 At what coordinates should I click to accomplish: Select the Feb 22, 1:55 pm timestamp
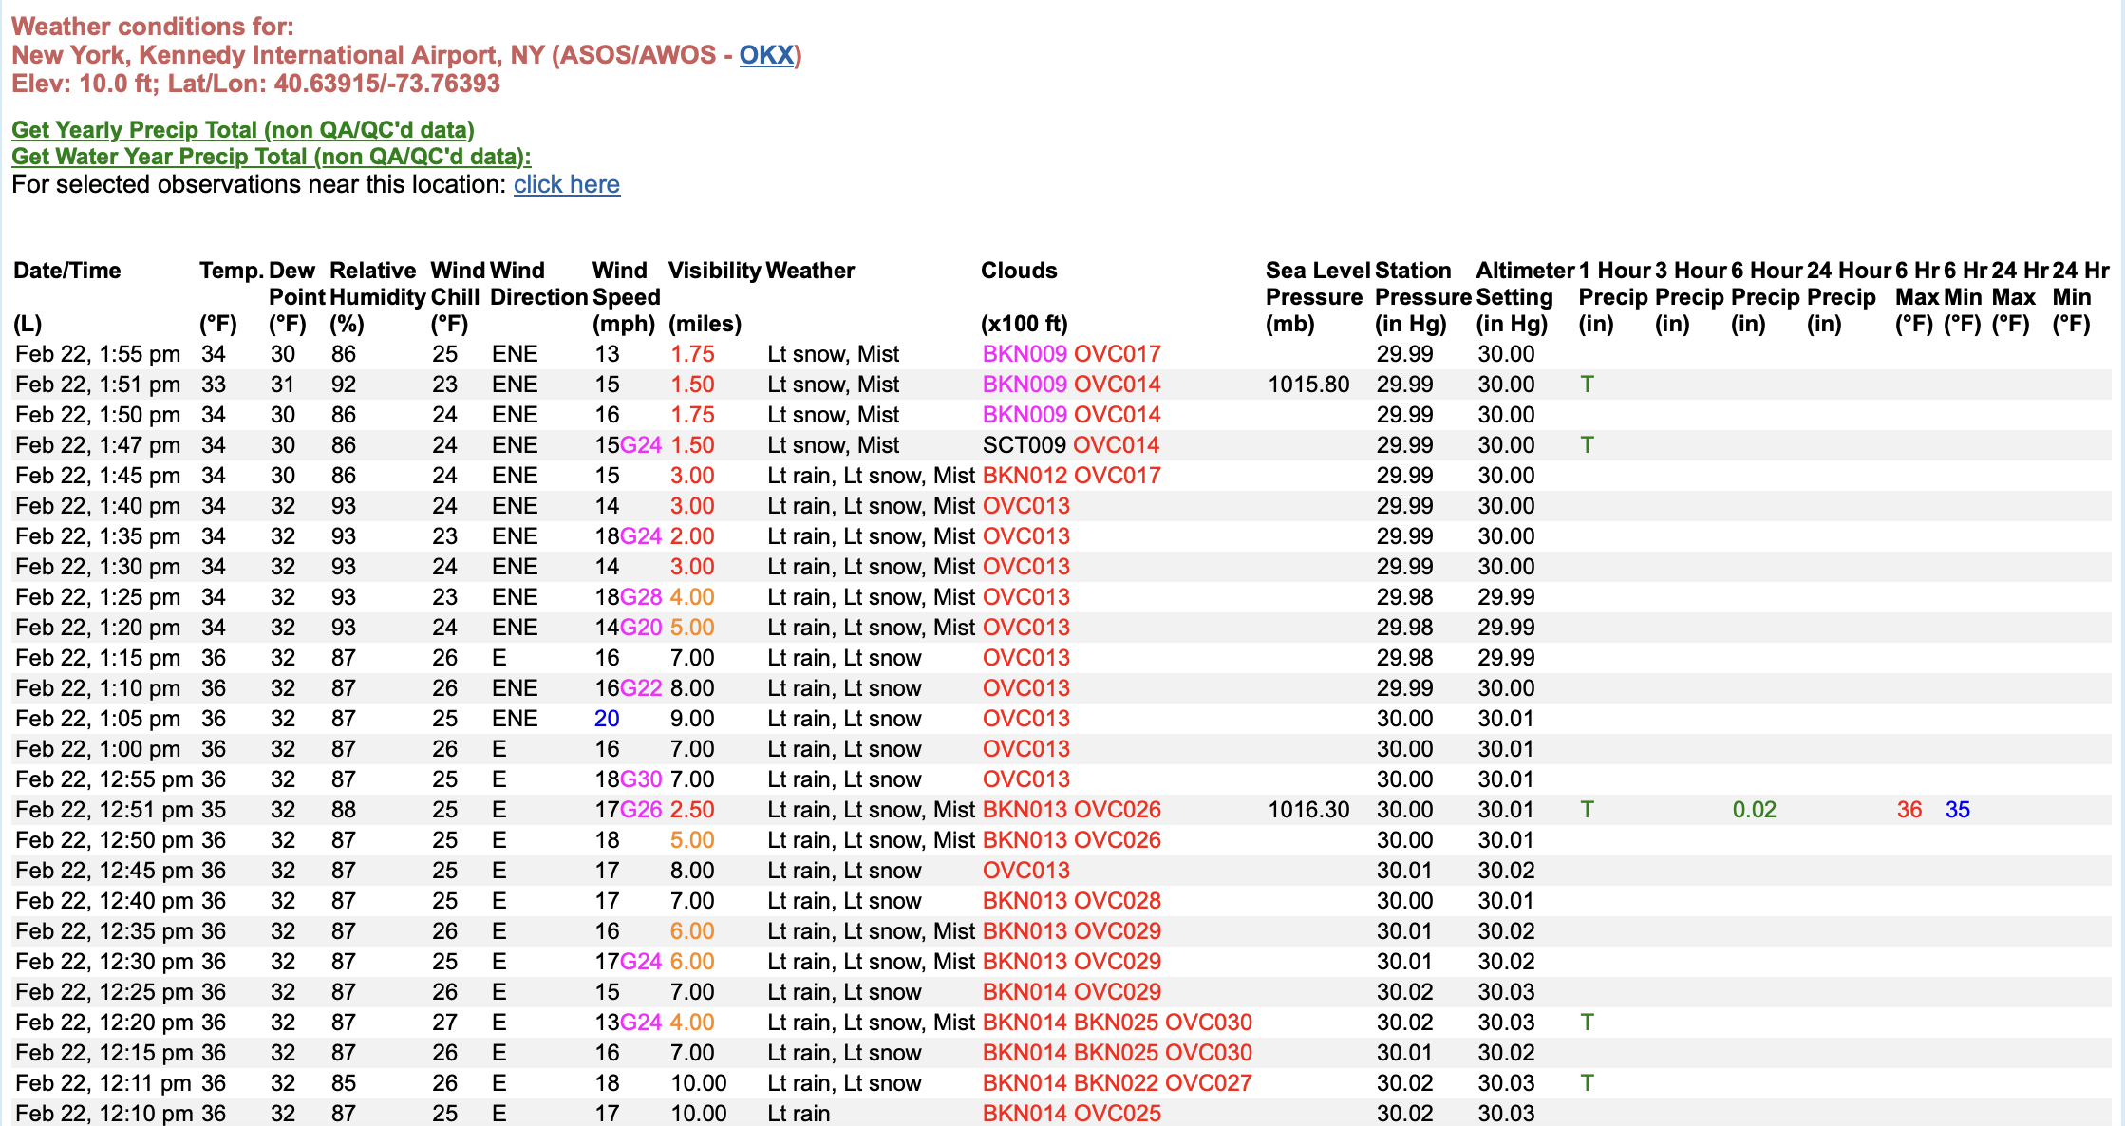pos(98,354)
